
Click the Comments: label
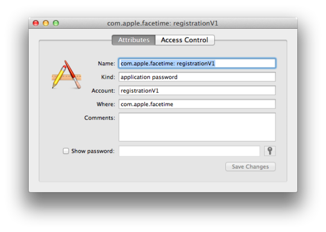point(99,118)
